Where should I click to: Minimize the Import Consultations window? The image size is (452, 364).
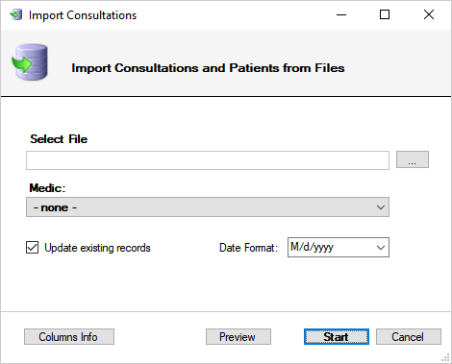pos(341,14)
